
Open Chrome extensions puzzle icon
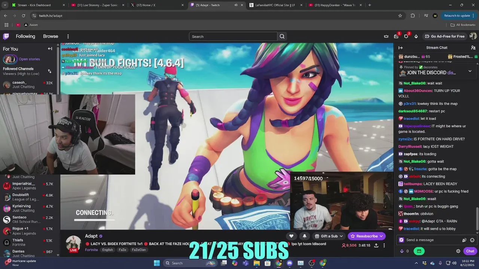(413, 16)
